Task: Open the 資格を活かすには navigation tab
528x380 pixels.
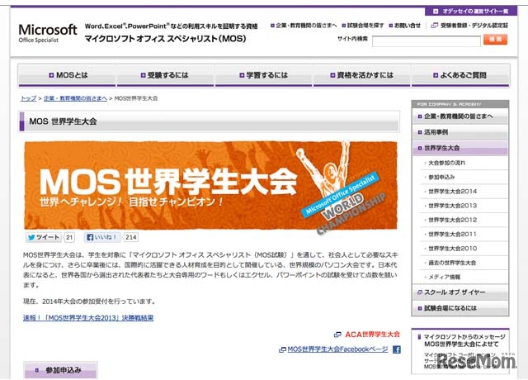Action: 362,75
